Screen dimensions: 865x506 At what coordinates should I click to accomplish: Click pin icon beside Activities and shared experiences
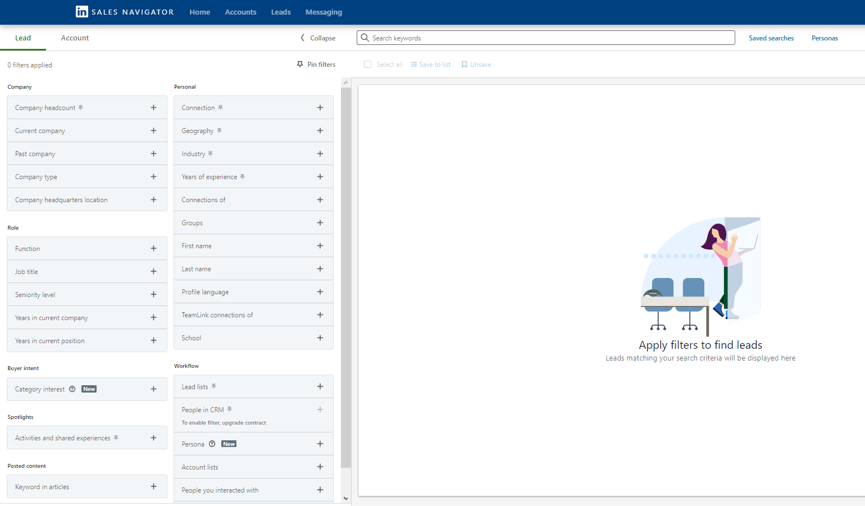coord(116,437)
